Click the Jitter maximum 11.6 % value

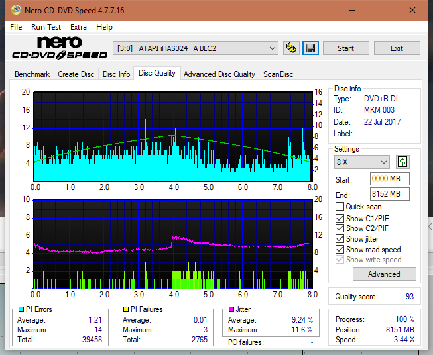coord(302,330)
